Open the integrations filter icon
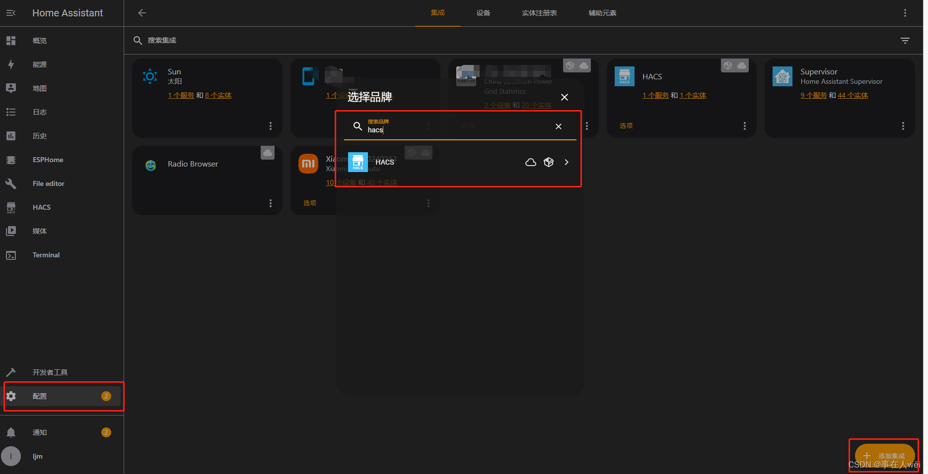The height and width of the screenshot is (474, 928). click(x=905, y=41)
